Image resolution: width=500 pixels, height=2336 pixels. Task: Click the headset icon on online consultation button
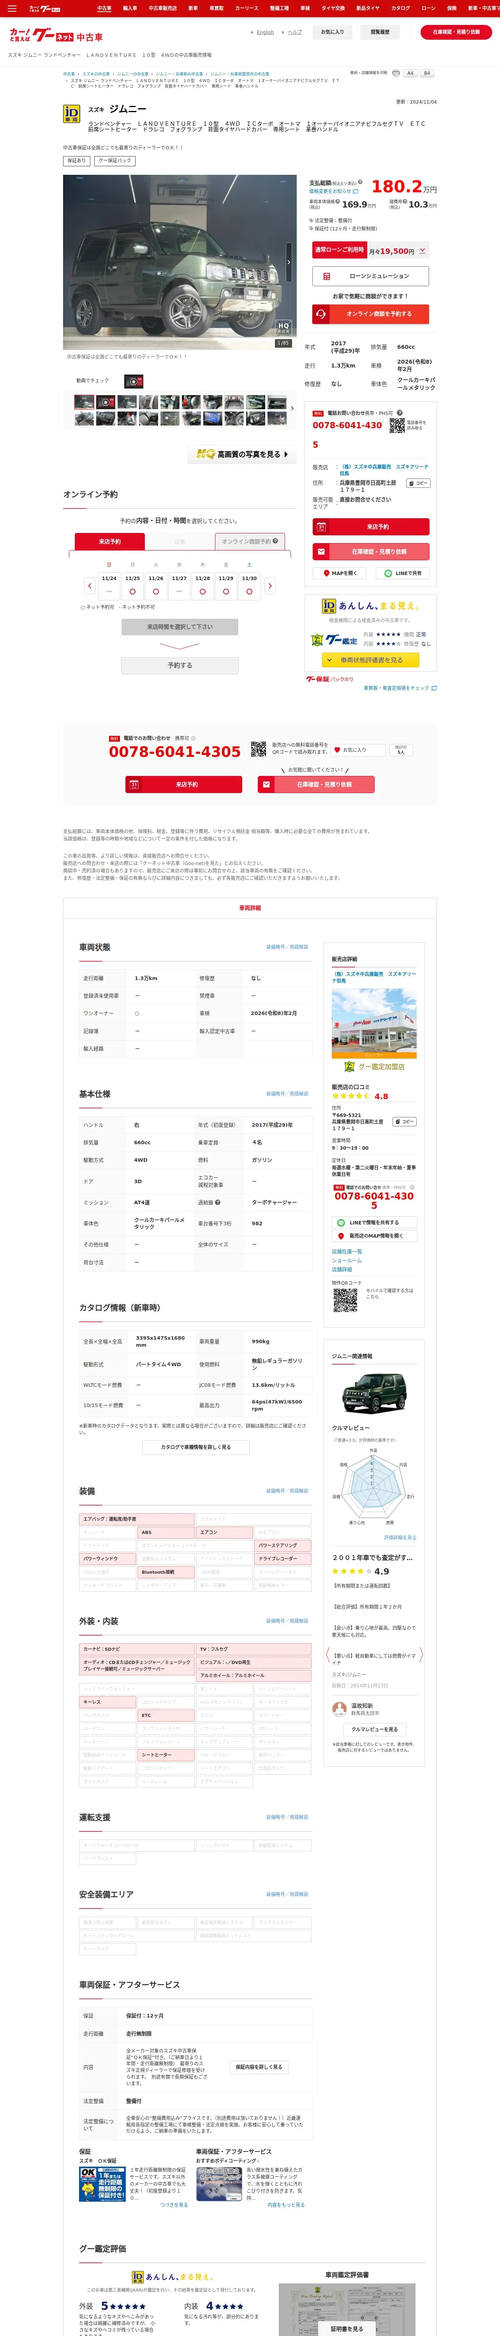(321, 314)
